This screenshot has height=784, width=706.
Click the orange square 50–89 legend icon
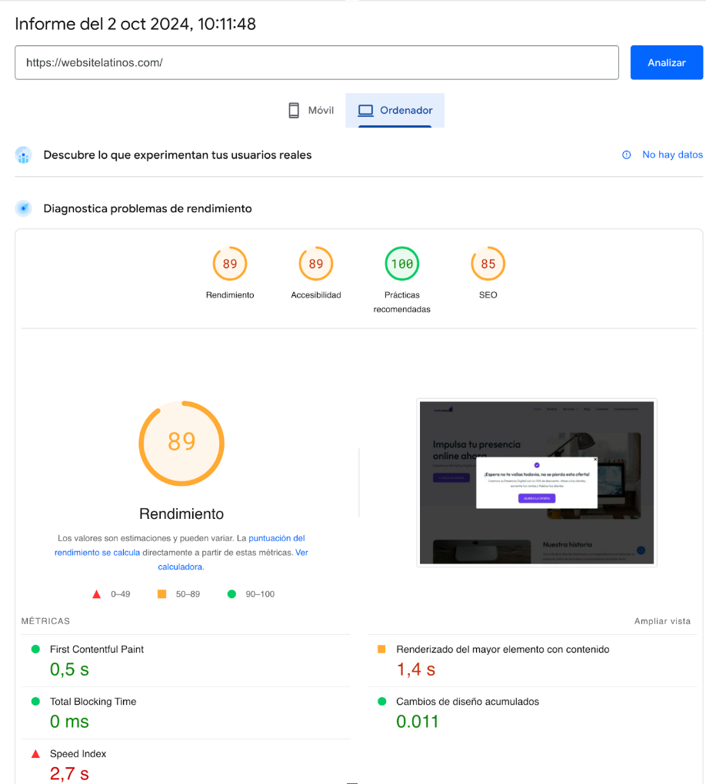point(162,594)
